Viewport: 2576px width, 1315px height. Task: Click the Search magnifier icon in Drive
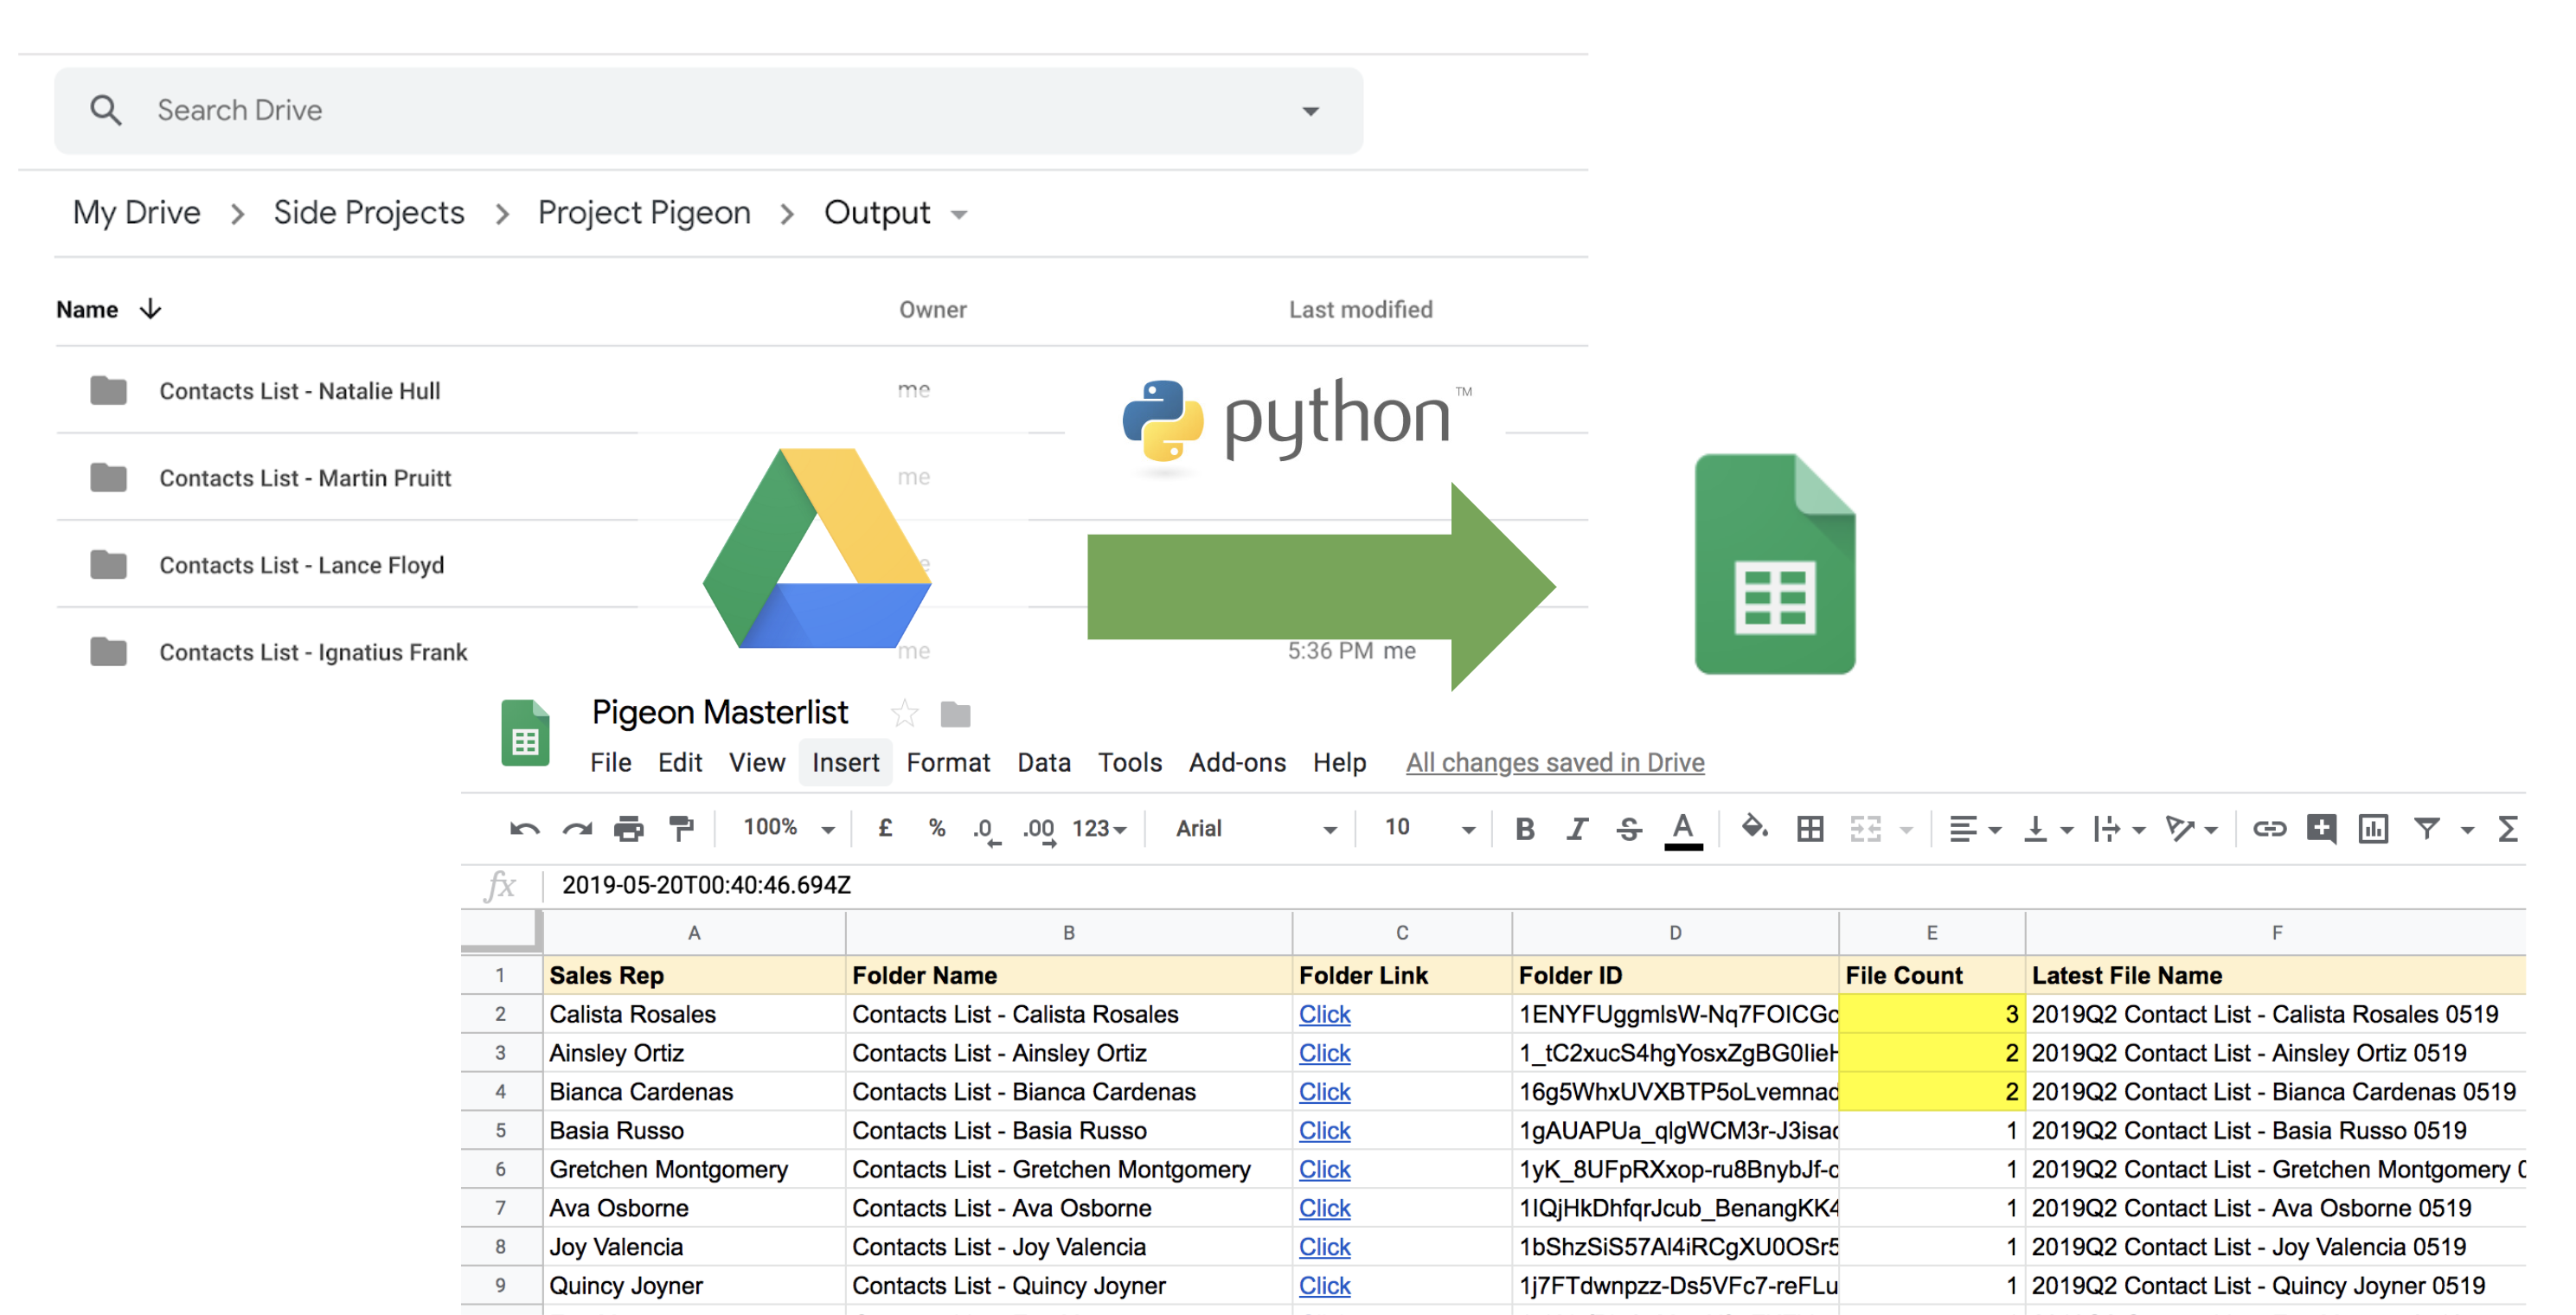click(106, 110)
